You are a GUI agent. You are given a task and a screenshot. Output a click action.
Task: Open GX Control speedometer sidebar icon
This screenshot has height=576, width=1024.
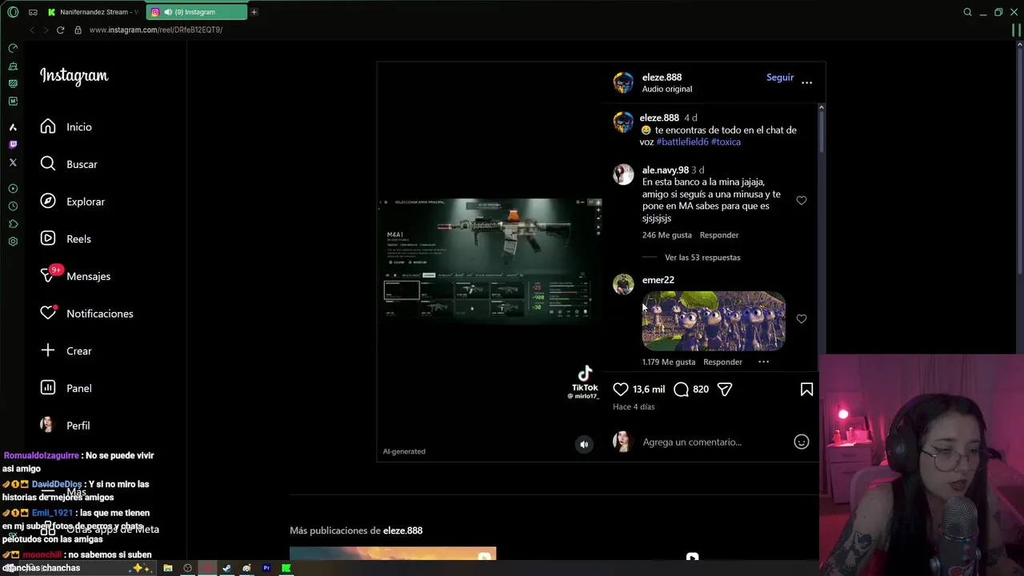[13, 48]
